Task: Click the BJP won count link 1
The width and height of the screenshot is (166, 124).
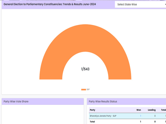Action: point(141,116)
